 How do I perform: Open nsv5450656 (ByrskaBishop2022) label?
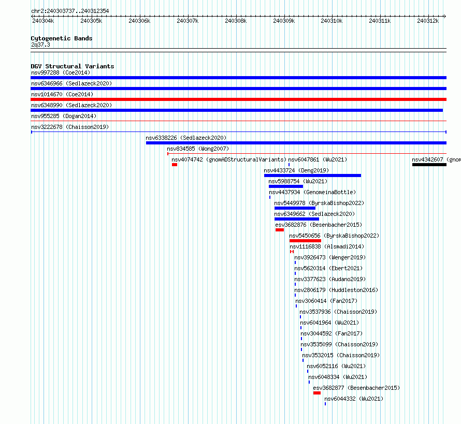pyautogui.click(x=334, y=236)
